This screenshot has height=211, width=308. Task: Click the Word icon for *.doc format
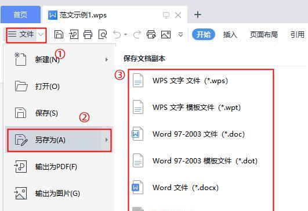point(137,134)
